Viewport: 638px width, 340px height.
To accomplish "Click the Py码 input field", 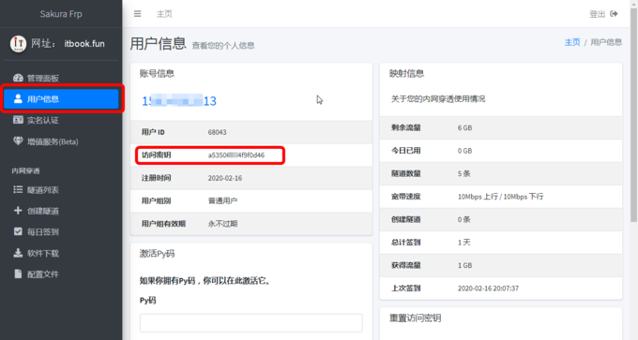I will pos(251,323).
